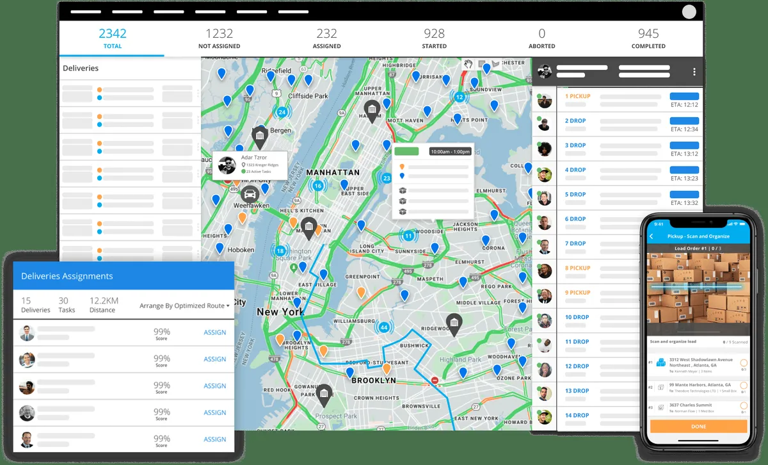Click the red no-entry marker near Brooklyn
This screenshot has height=465, width=768.
[435, 380]
